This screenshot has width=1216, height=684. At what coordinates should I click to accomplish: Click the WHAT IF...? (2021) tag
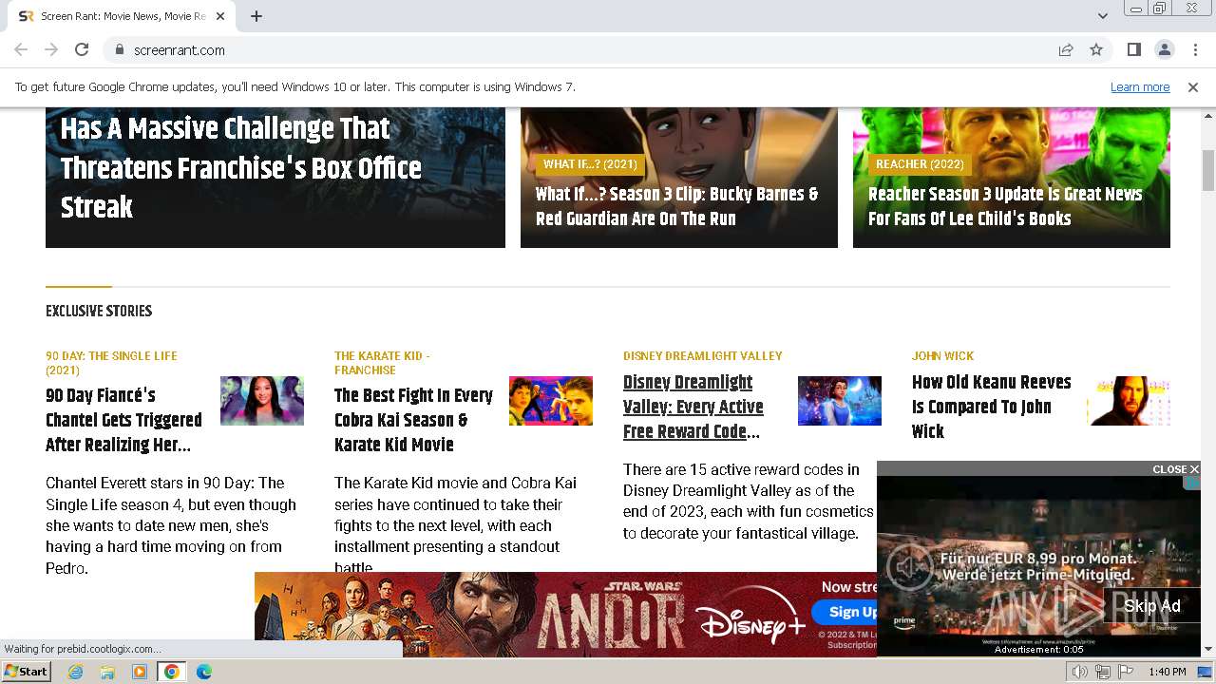[x=590, y=164]
